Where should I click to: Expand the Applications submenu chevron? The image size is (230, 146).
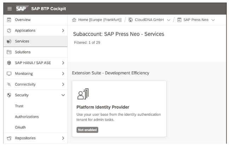click(63, 30)
